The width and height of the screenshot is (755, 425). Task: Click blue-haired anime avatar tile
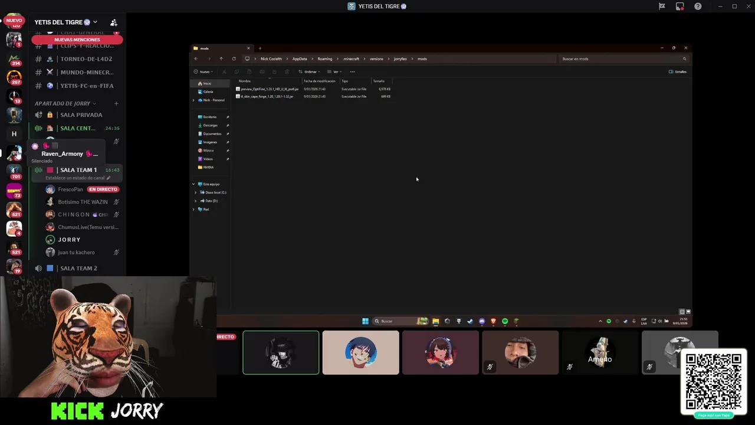click(360, 352)
